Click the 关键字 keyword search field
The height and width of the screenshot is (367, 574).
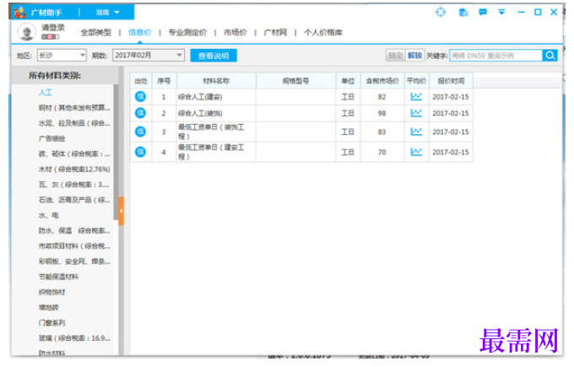click(495, 55)
